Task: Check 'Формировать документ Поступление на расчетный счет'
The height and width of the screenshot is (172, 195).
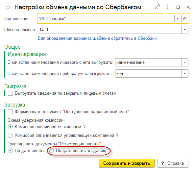Action: pyautogui.click(x=10, y=112)
